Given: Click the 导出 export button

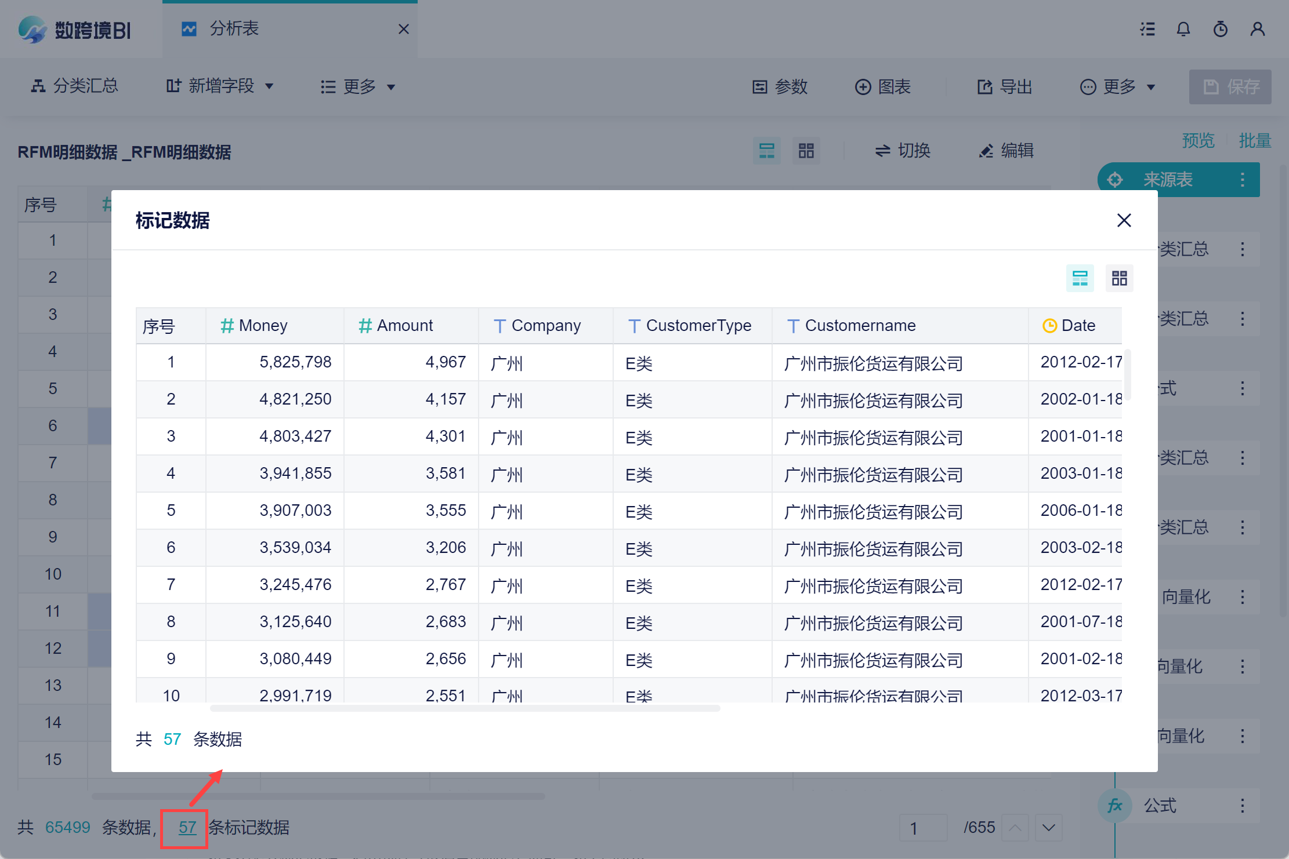Looking at the screenshot, I should point(1005,87).
